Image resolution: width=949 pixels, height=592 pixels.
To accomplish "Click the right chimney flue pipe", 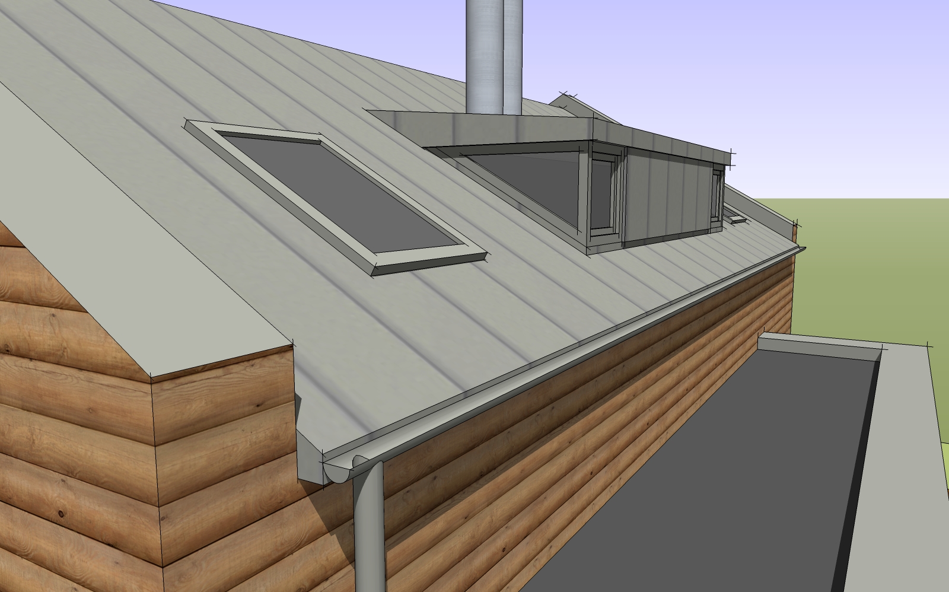I will click(x=513, y=56).
